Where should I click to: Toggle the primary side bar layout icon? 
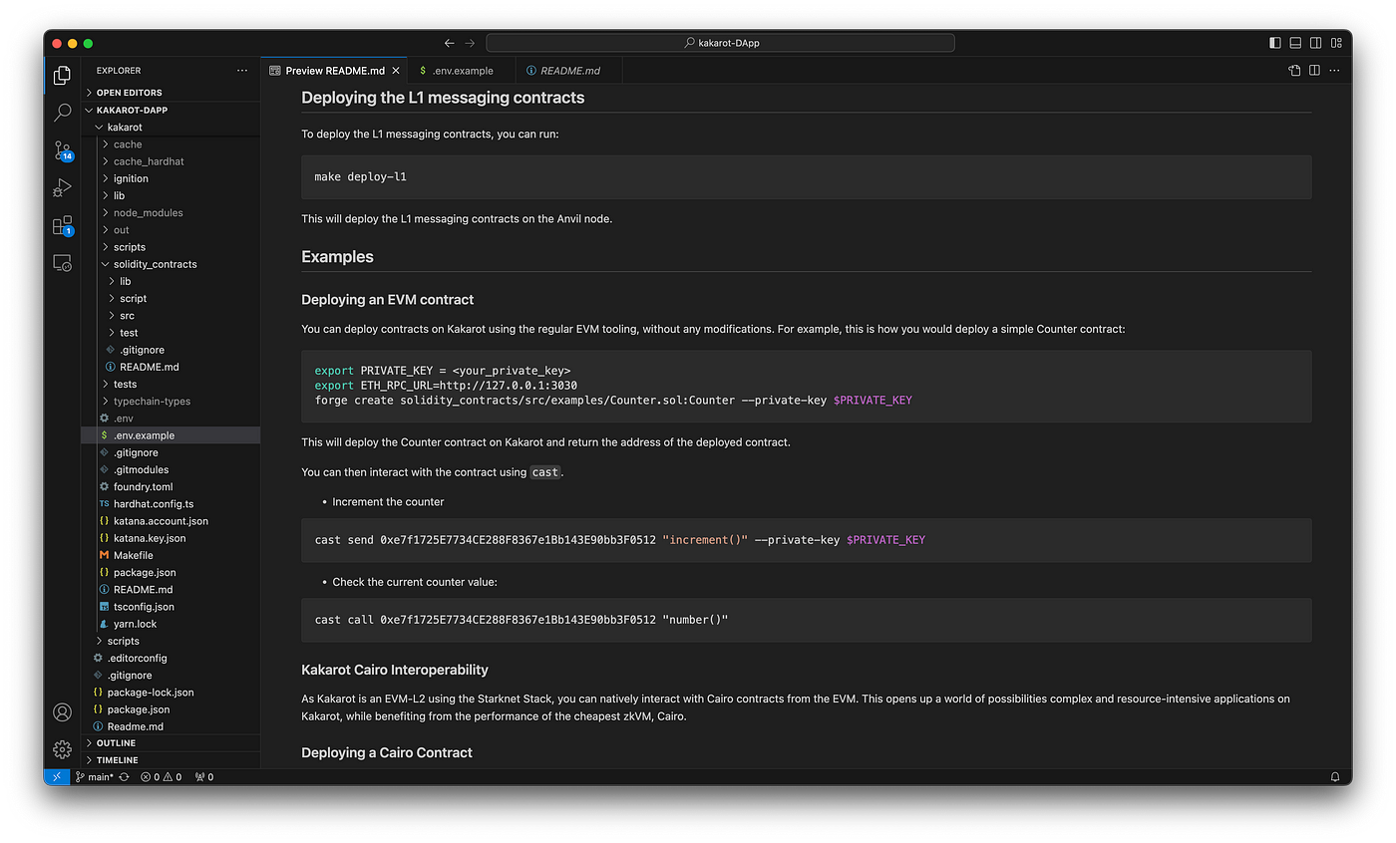pyautogui.click(x=1274, y=43)
